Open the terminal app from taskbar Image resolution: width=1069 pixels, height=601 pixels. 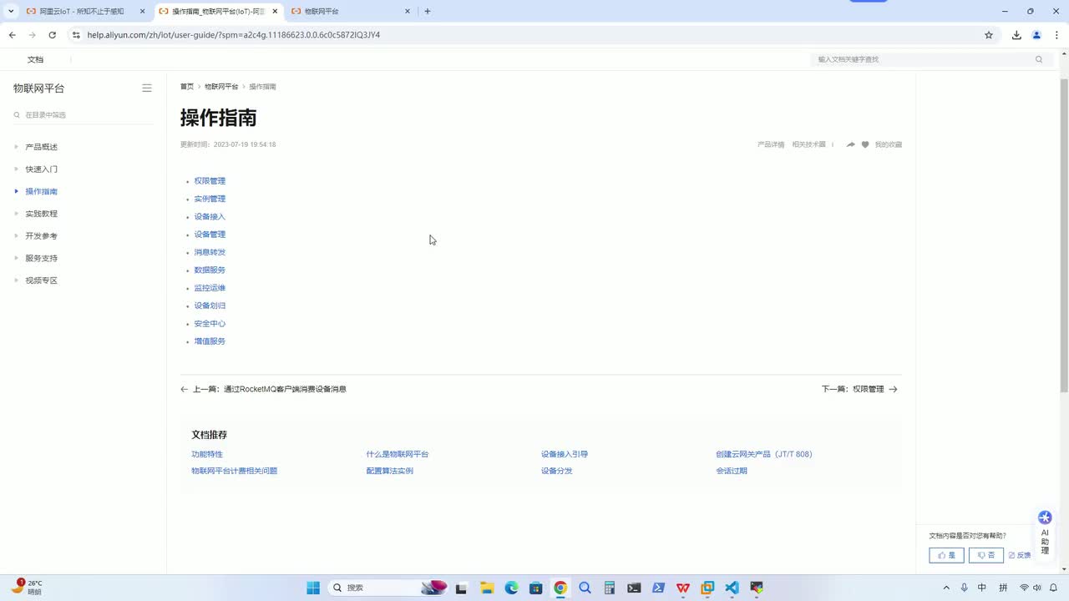634,588
